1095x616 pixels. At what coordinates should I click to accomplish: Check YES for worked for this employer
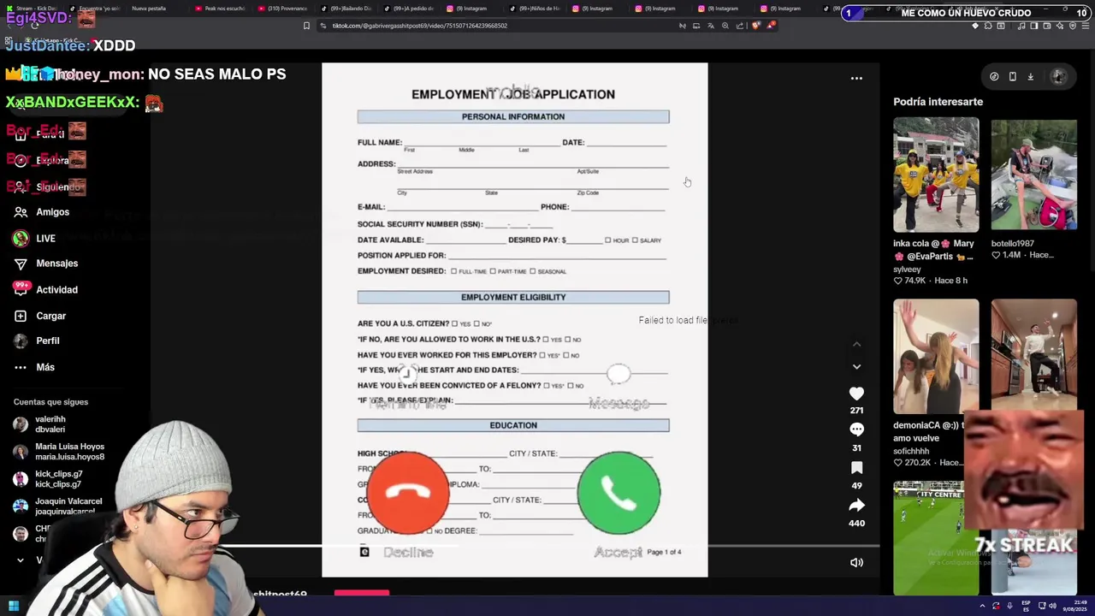pyautogui.click(x=542, y=355)
